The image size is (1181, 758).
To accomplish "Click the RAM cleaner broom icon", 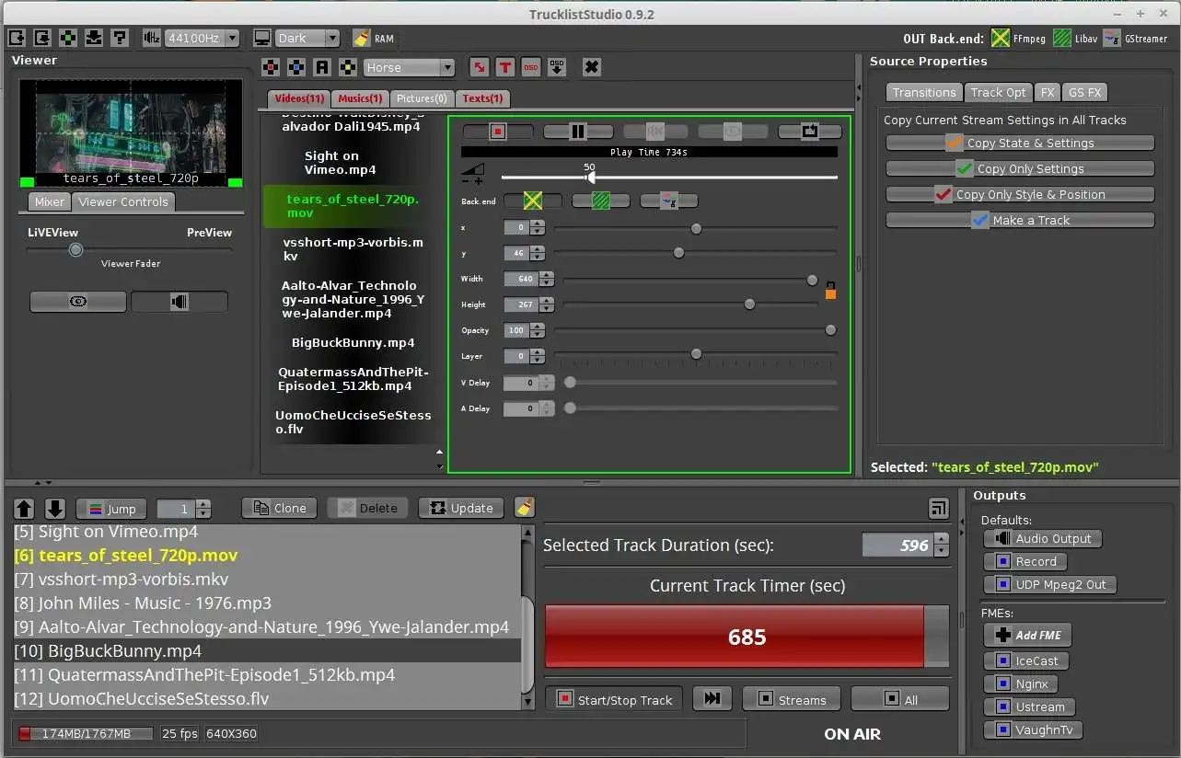I will 363,38.
